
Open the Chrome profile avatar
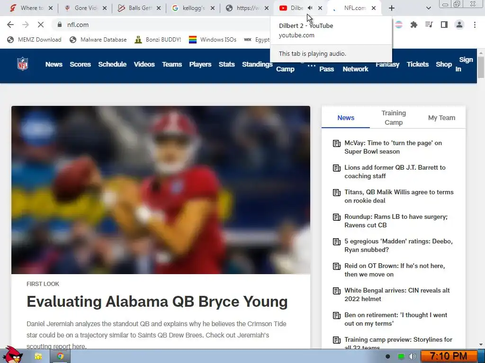(x=459, y=25)
